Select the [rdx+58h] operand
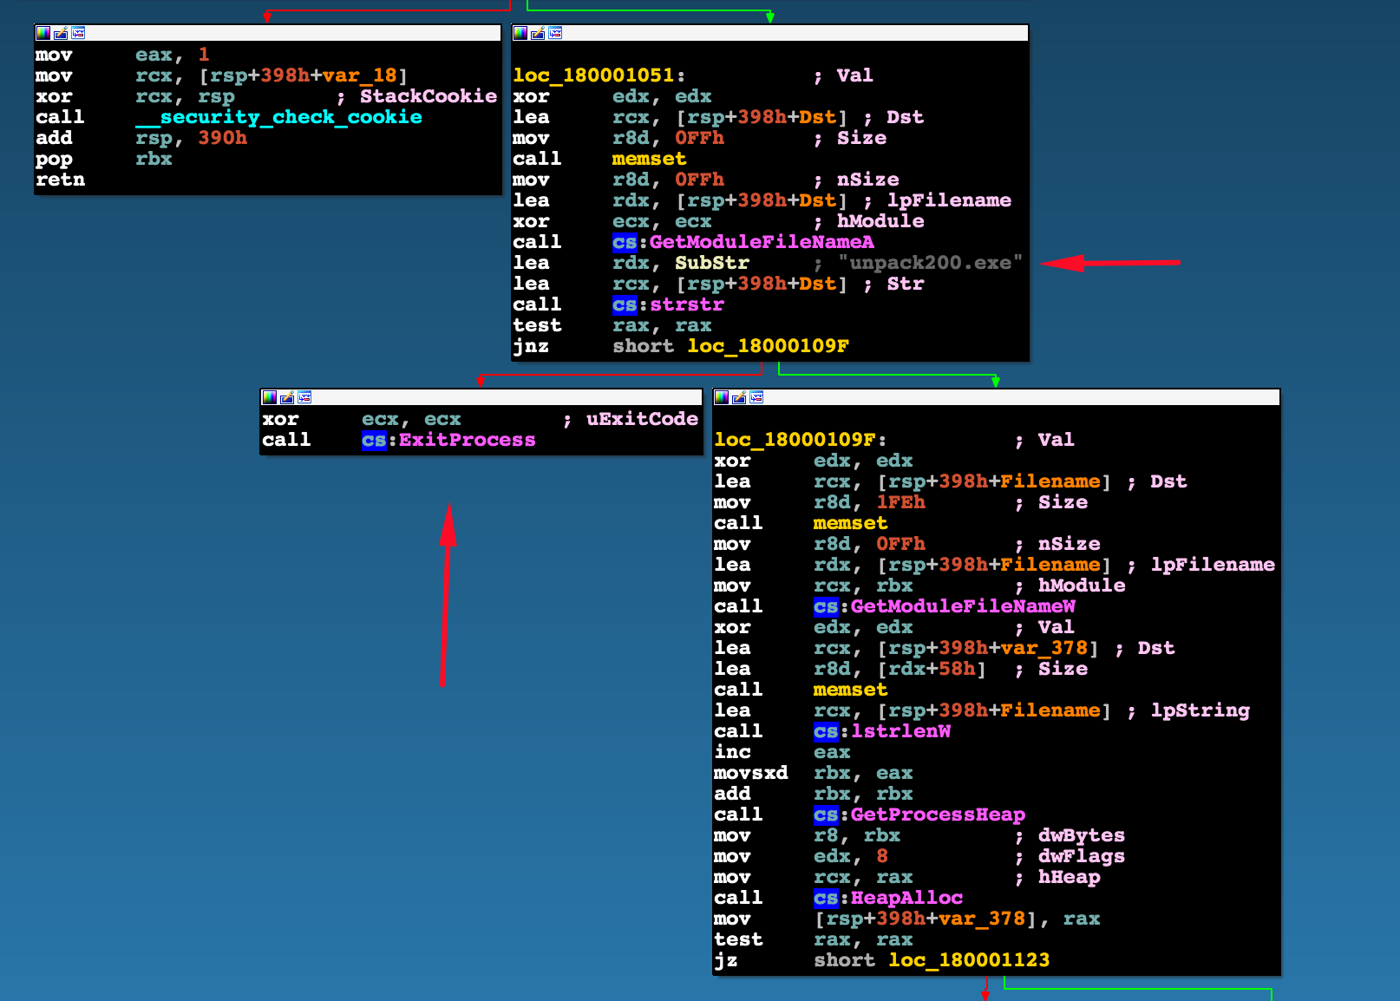This screenshot has height=1001, width=1400. click(x=932, y=669)
